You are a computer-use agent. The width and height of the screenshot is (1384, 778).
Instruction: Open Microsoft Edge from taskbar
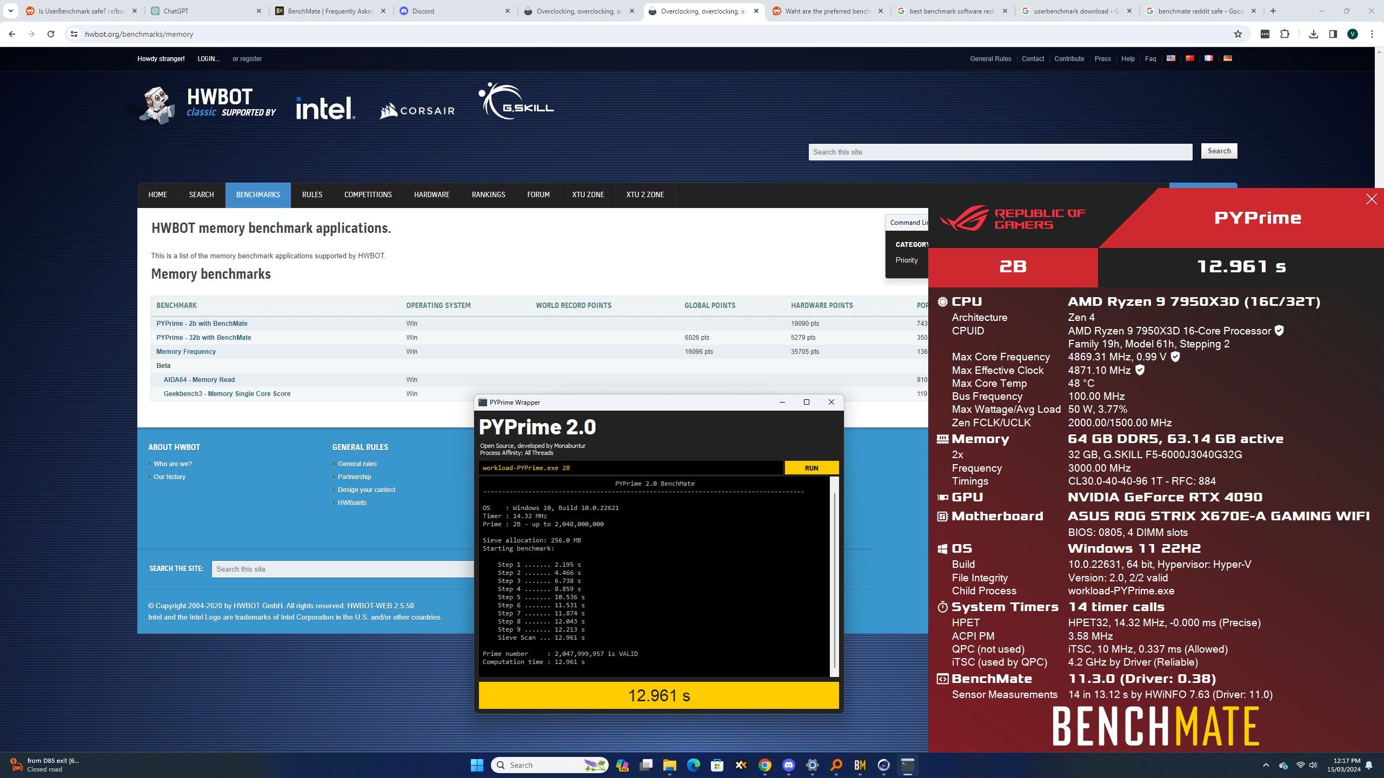click(694, 765)
